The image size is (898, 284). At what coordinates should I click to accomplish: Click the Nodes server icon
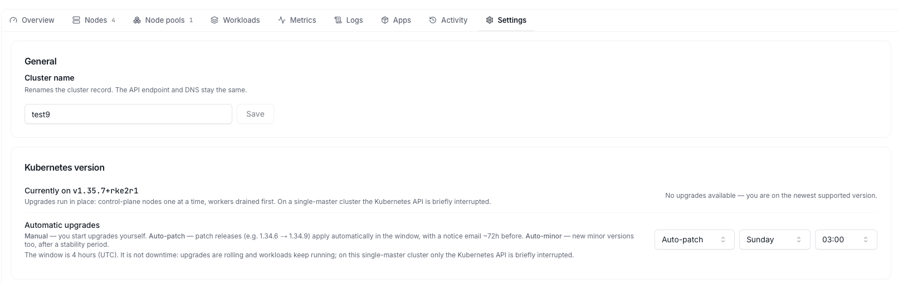[x=76, y=20]
